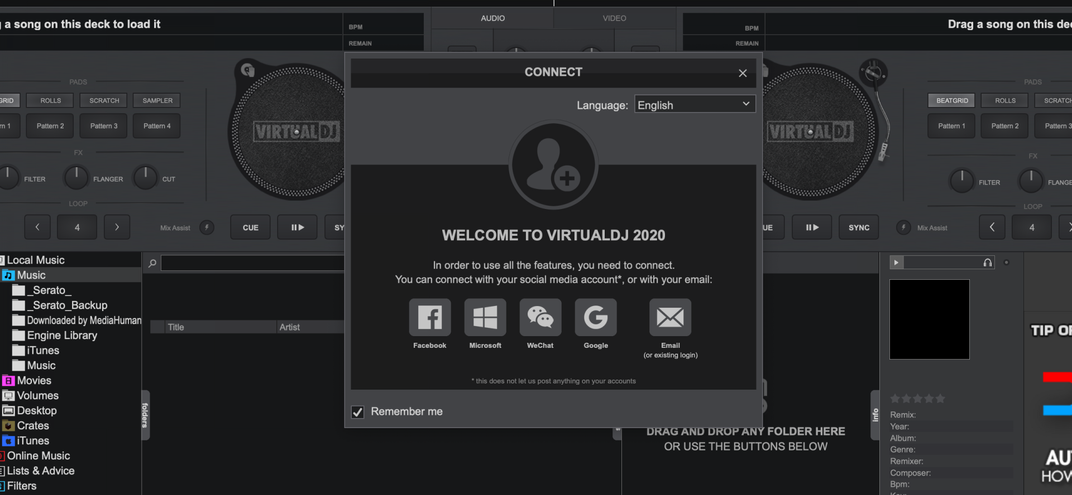The height and width of the screenshot is (495, 1072).
Task: Click left deck FLANGER knob
Action: [76, 178]
